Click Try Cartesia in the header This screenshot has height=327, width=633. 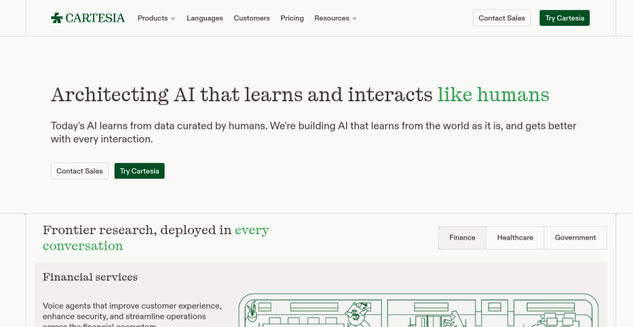click(x=564, y=18)
